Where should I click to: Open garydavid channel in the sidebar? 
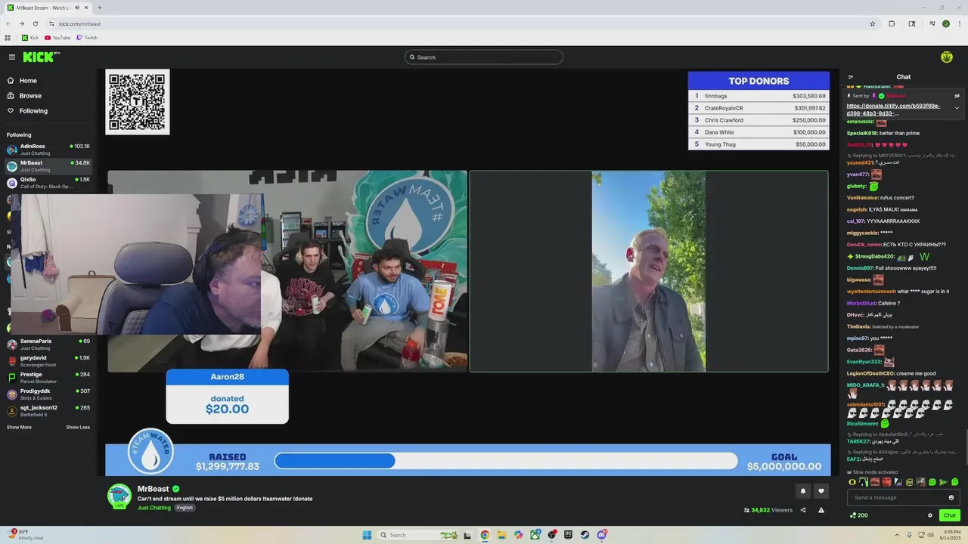(48, 361)
